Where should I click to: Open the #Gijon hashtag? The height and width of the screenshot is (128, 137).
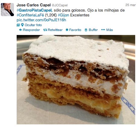(x=64, y=15)
